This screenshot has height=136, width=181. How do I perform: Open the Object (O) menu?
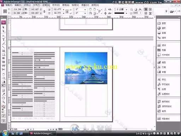coord(56,5)
